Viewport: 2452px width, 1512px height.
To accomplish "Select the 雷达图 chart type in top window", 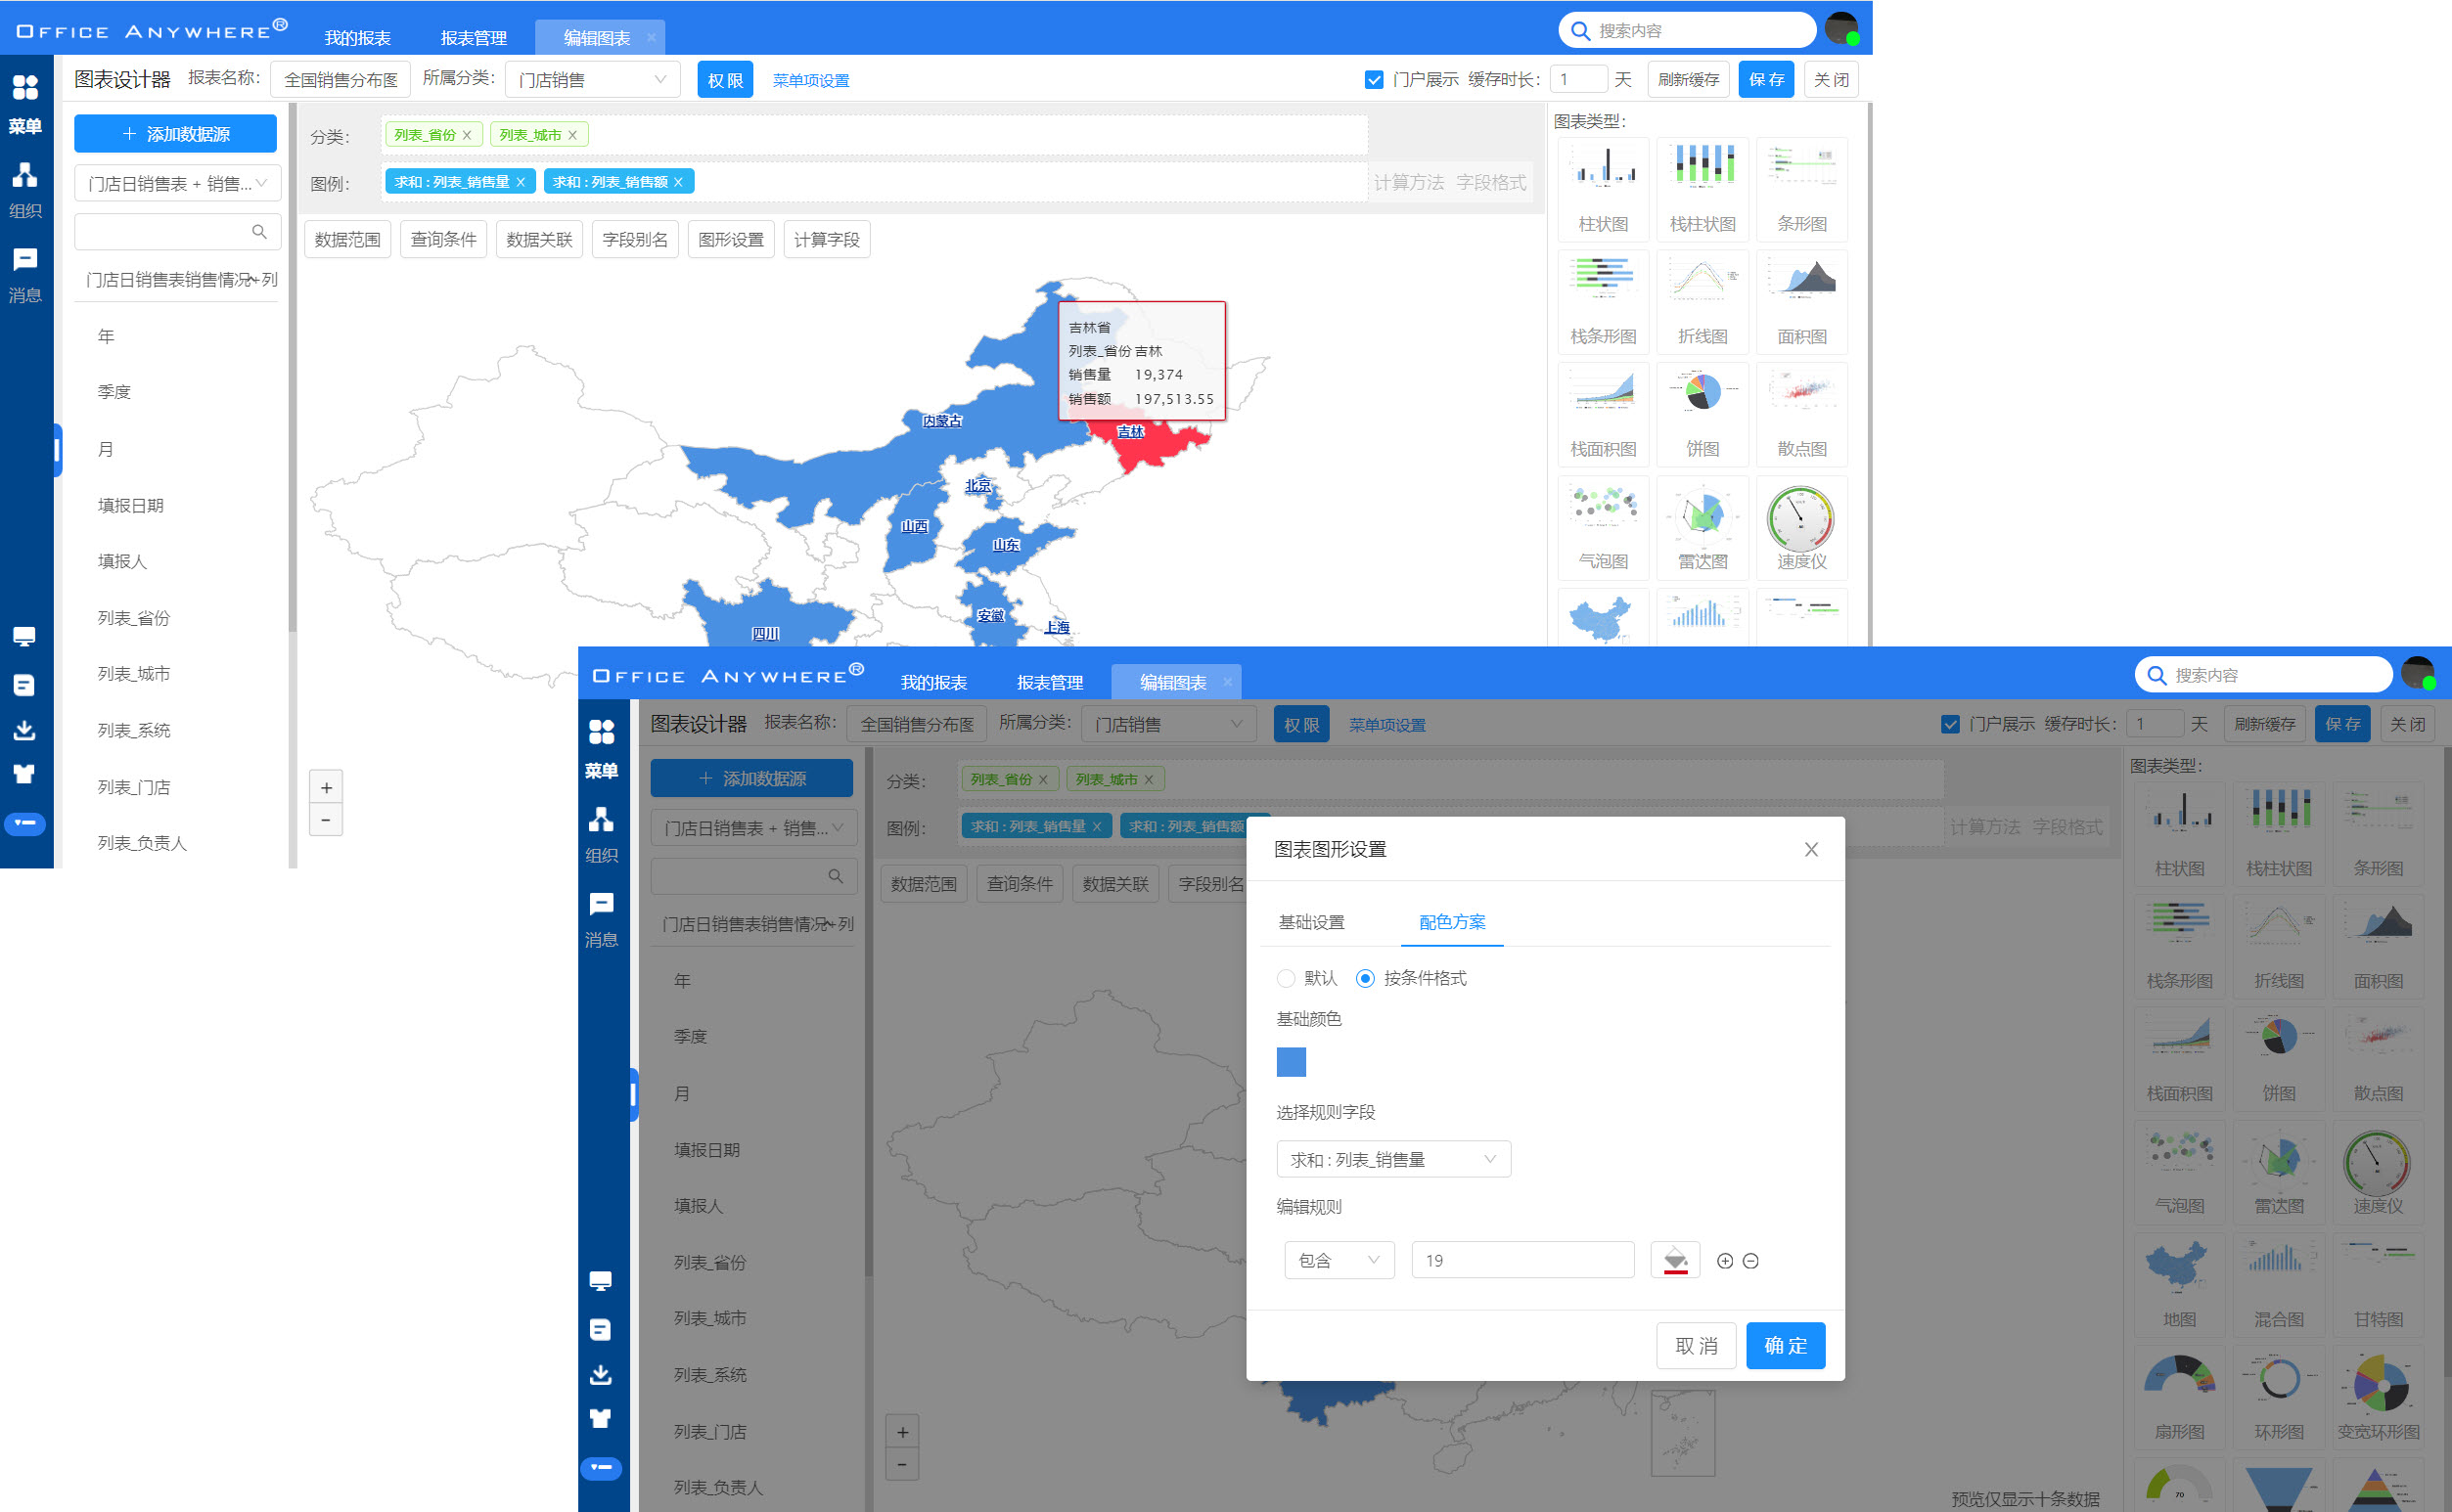I will (x=1703, y=527).
